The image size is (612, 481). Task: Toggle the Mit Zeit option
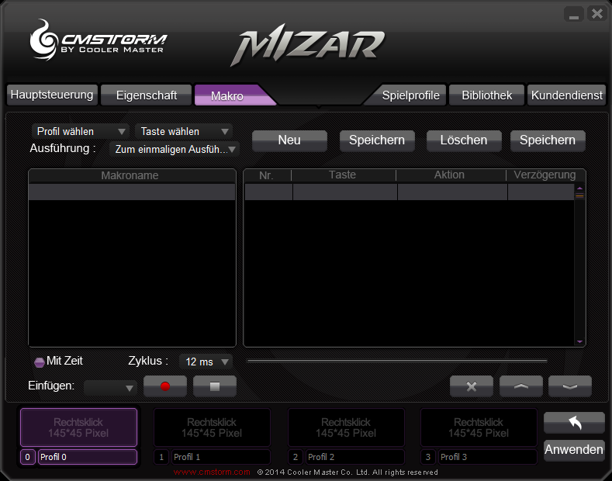point(40,362)
